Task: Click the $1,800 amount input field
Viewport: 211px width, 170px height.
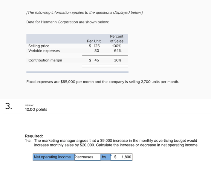Action: [x=121, y=157]
